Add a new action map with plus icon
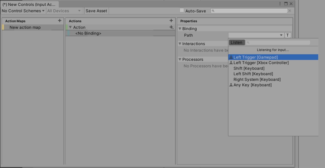Viewport: 325px width, 168px height. tap(60, 20)
